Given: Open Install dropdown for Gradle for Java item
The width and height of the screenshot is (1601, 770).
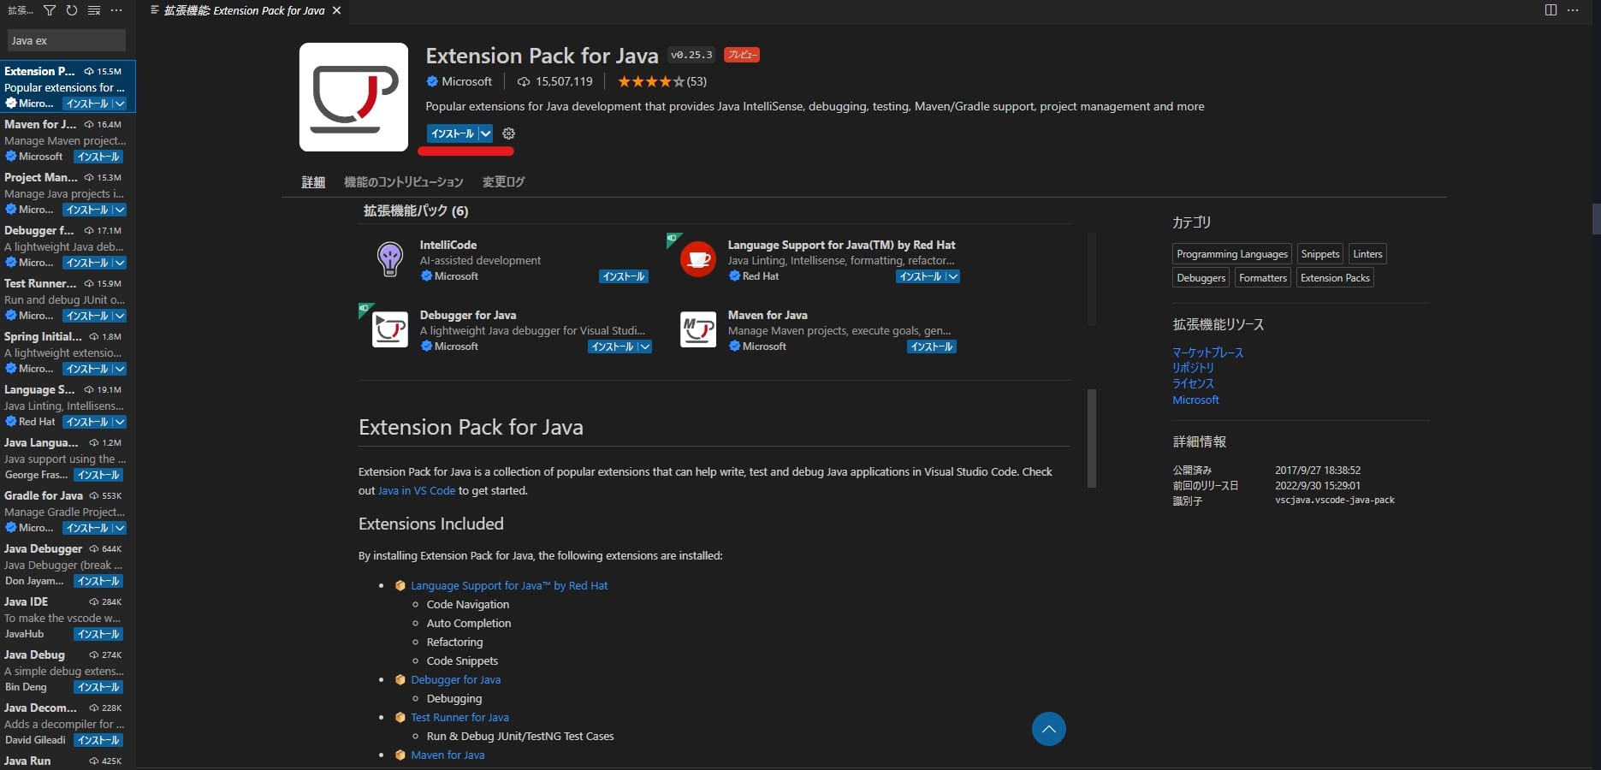Looking at the screenshot, I should point(119,528).
